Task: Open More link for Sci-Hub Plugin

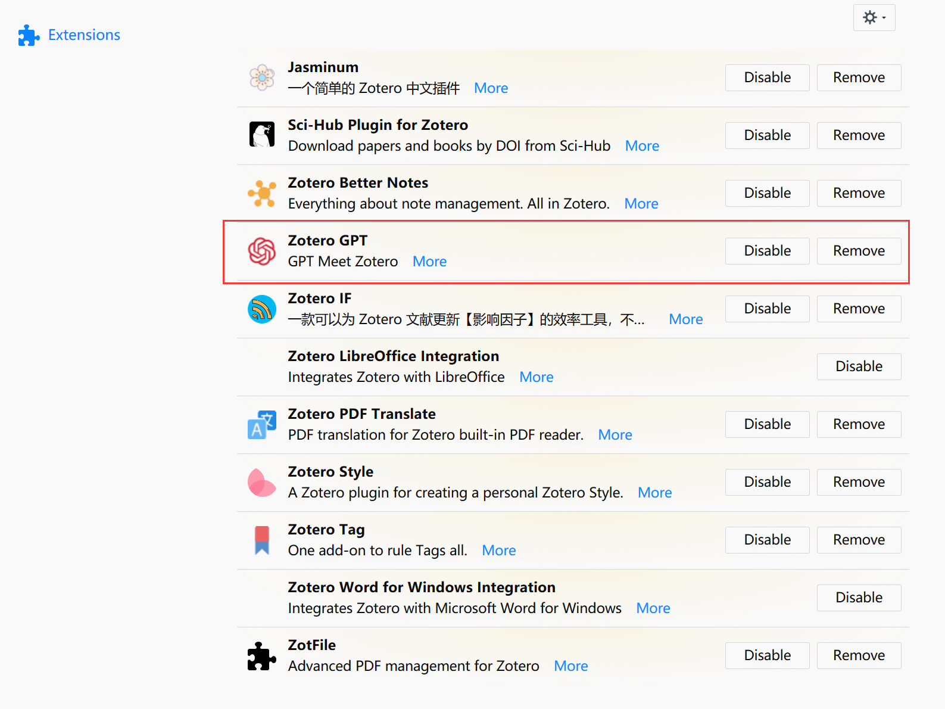Action: (x=642, y=146)
